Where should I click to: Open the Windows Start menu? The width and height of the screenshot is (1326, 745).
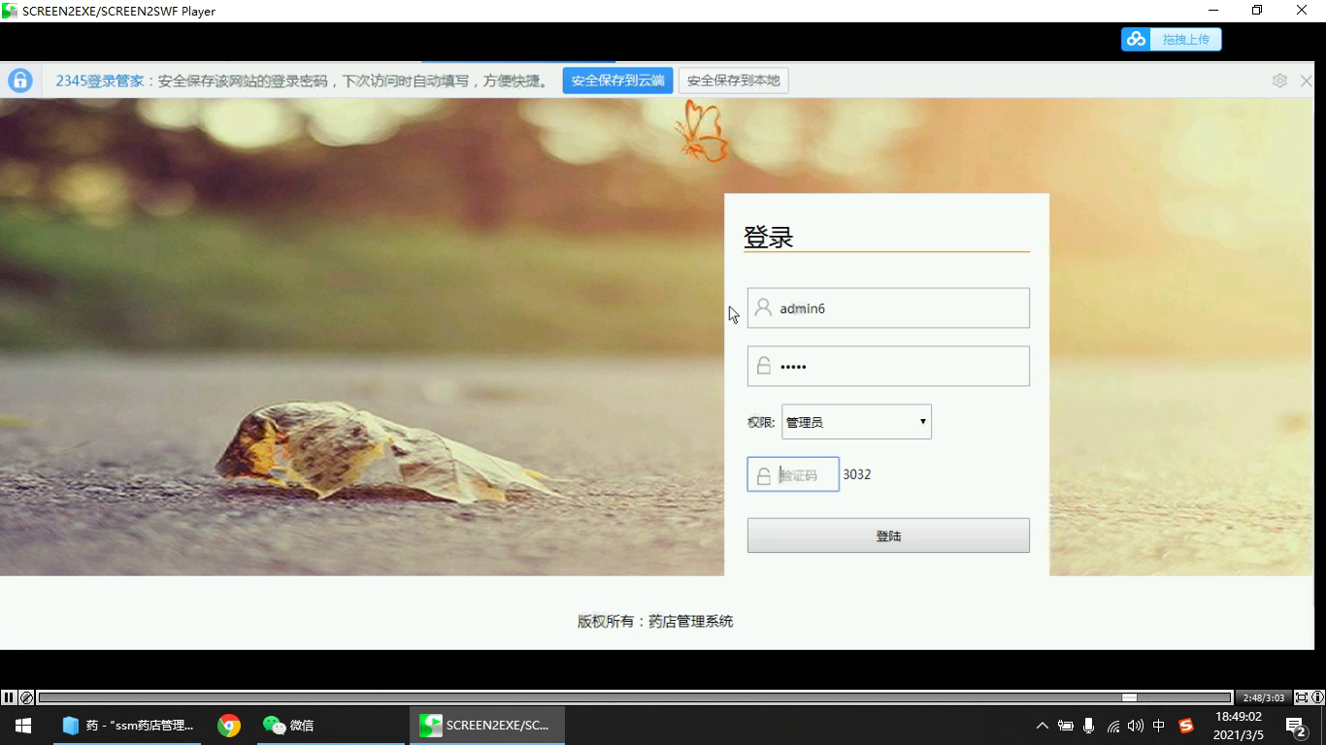(x=23, y=725)
